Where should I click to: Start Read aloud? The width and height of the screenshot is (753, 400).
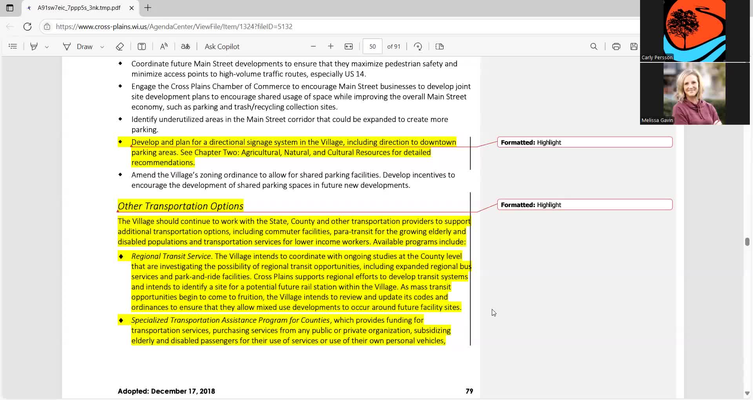click(164, 46)
